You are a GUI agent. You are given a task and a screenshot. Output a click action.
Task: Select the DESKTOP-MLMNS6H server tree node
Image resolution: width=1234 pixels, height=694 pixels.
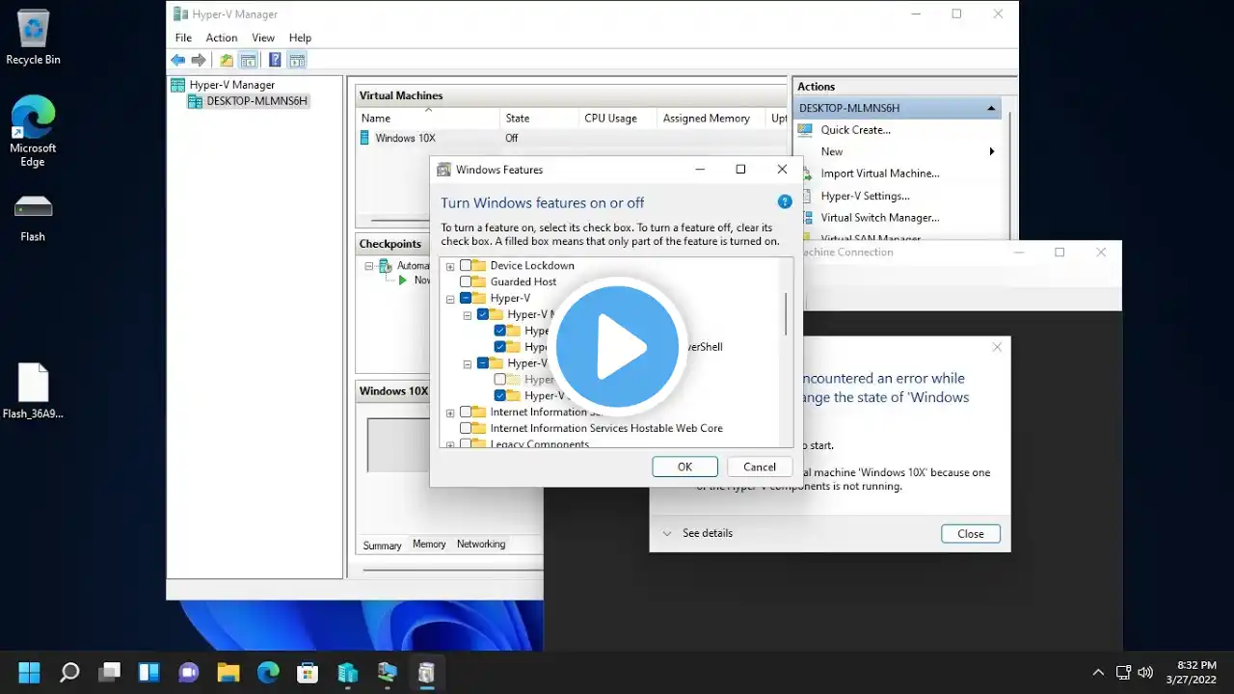click(248, 101)
